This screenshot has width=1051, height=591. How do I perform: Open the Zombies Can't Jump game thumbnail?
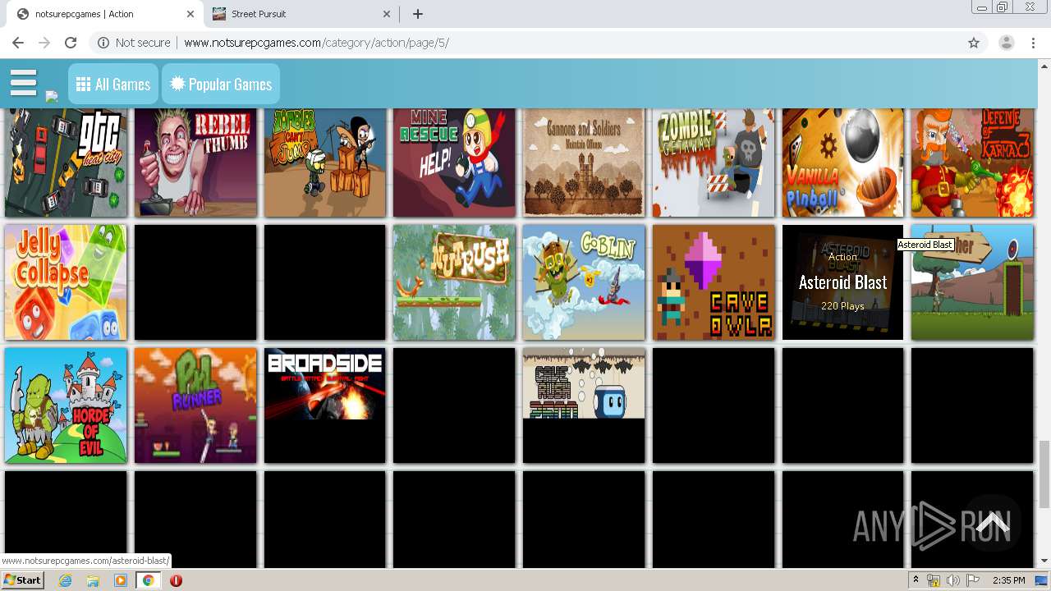325,163
